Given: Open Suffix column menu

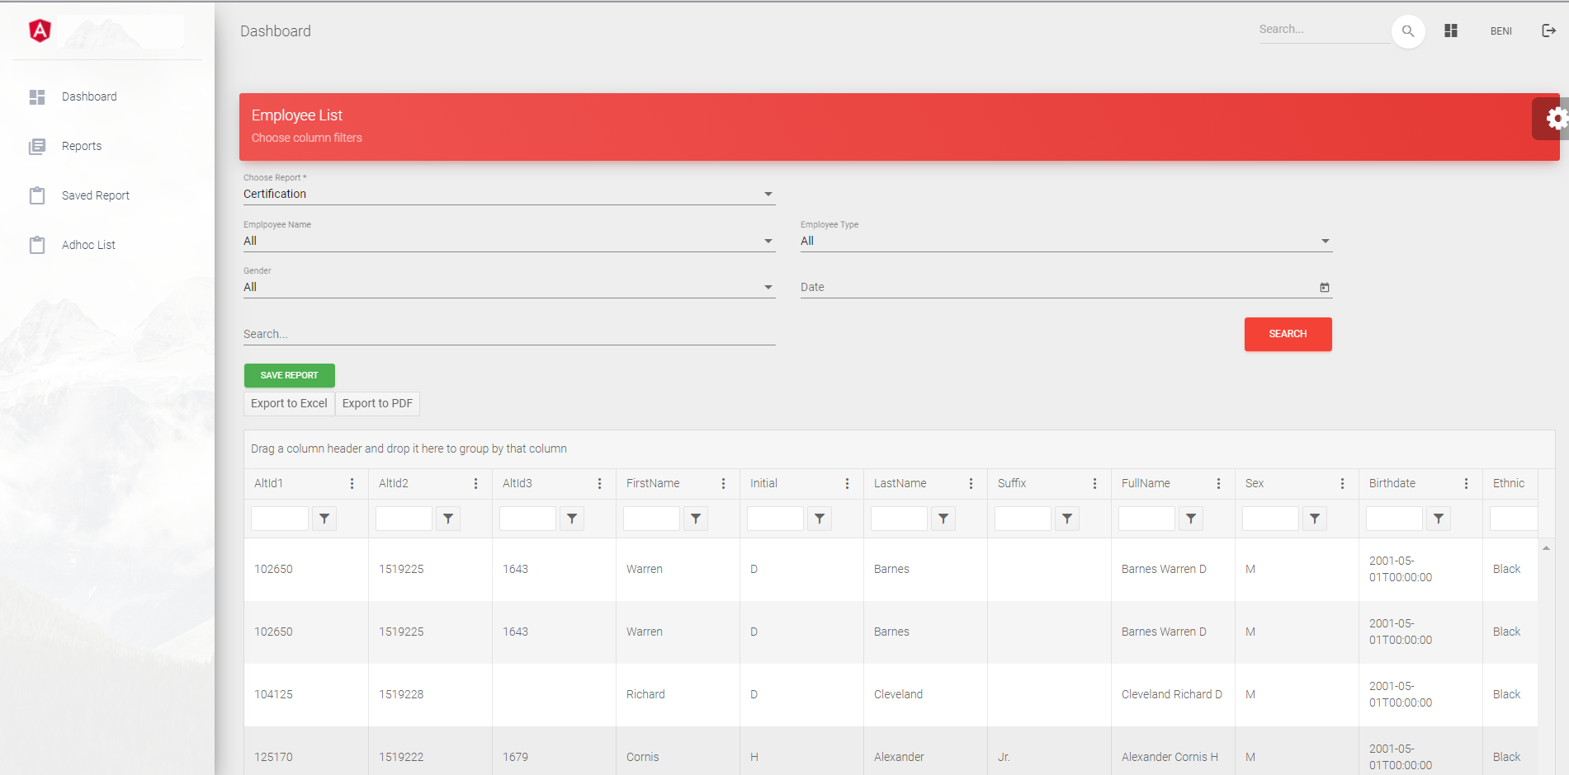Looking at the screenshot, I should click(x=1094, y=484).
